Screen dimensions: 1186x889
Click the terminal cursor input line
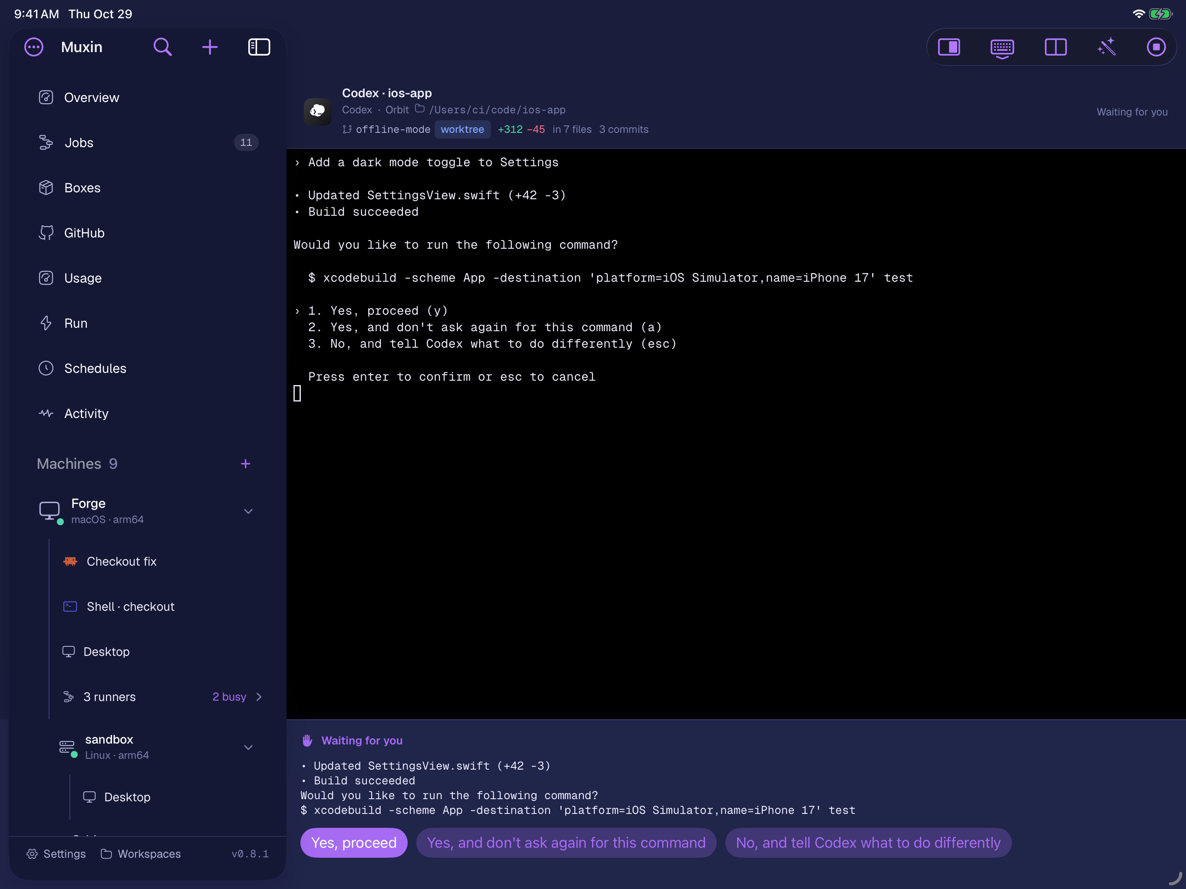297,393
